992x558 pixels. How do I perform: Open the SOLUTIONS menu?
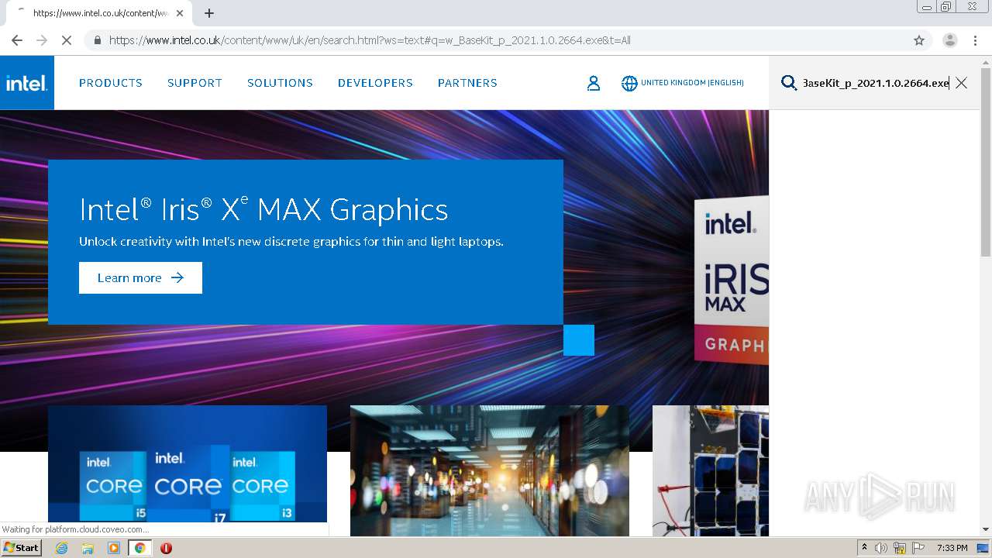[x=280, y=83]
